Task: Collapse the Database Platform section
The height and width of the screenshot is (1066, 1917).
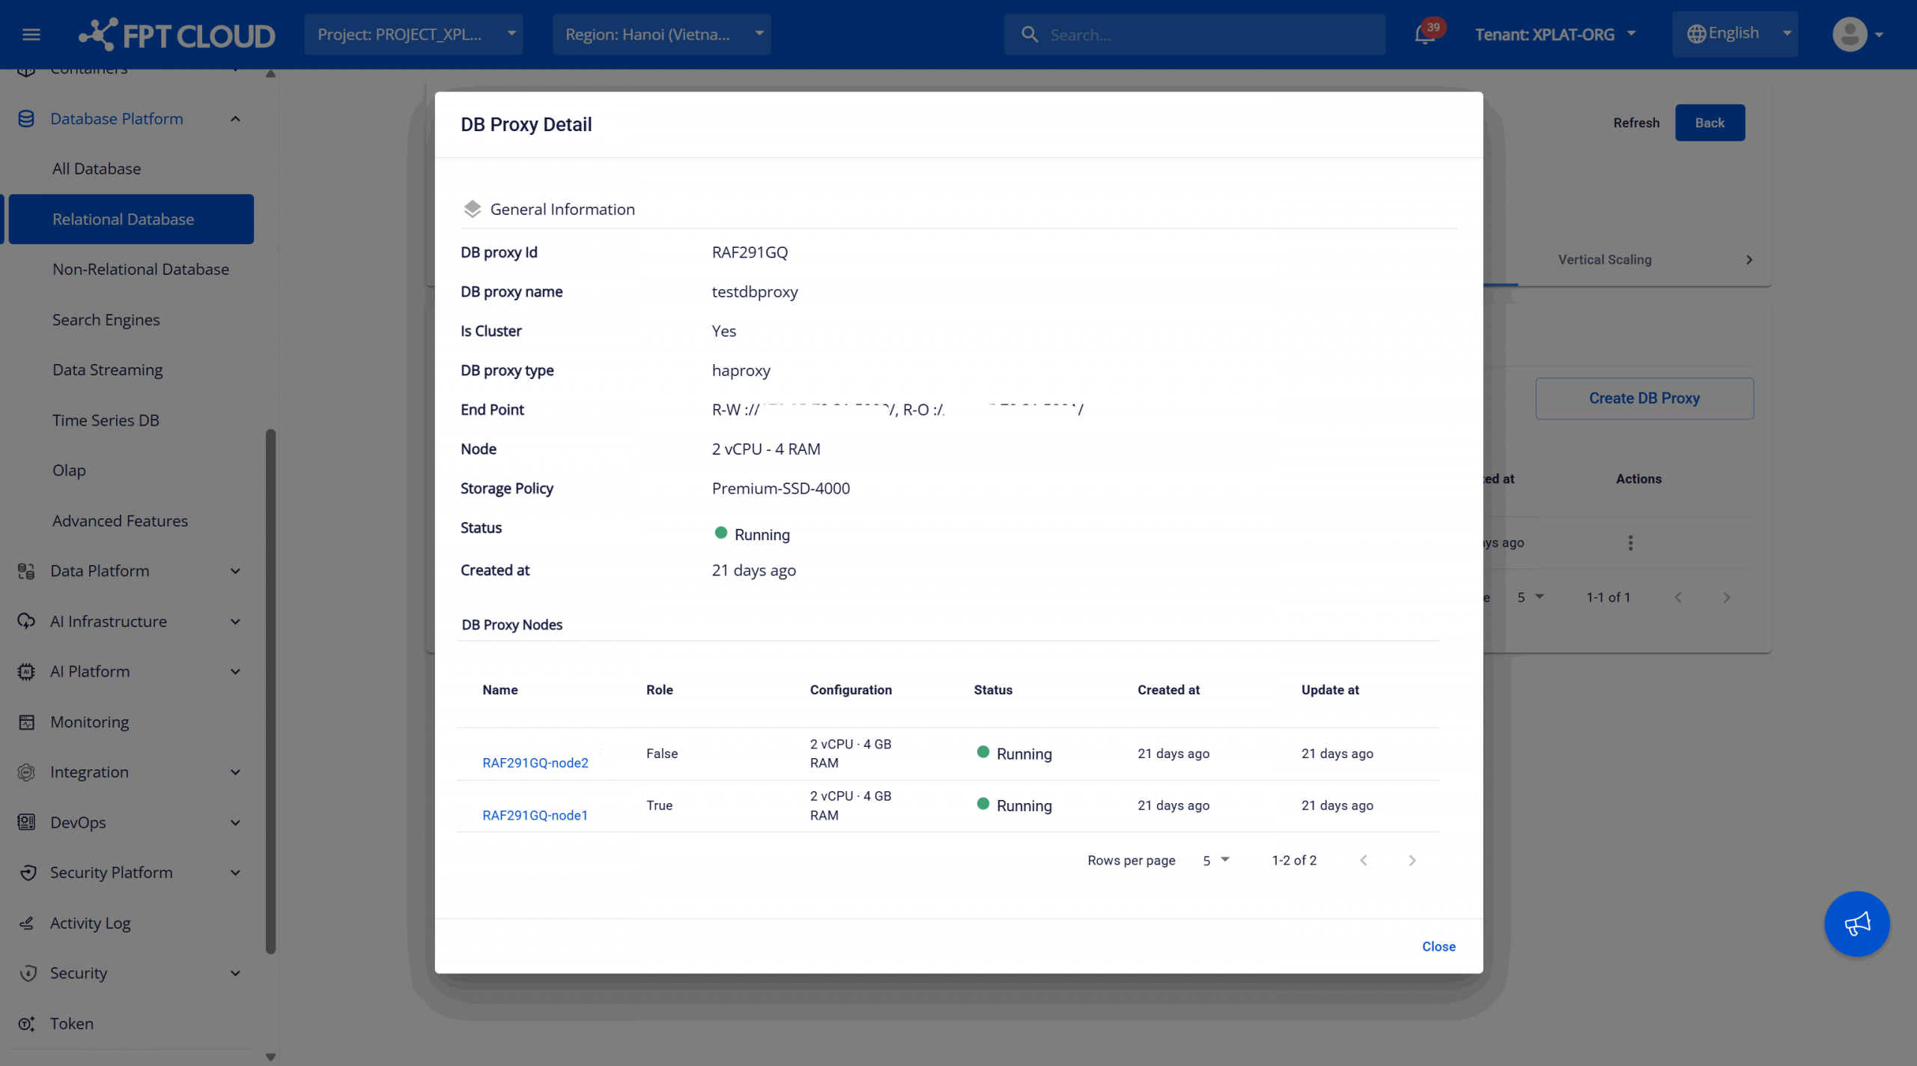Action: 235,118
